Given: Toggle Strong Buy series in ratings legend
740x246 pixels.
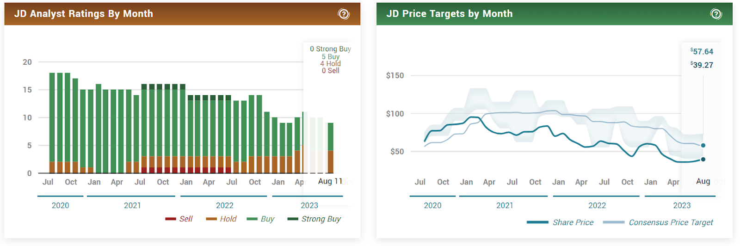Looking at the screenshot, I should pos(314,219).
